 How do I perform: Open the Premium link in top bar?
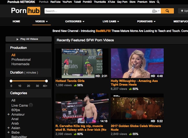(x=142, y=2)
